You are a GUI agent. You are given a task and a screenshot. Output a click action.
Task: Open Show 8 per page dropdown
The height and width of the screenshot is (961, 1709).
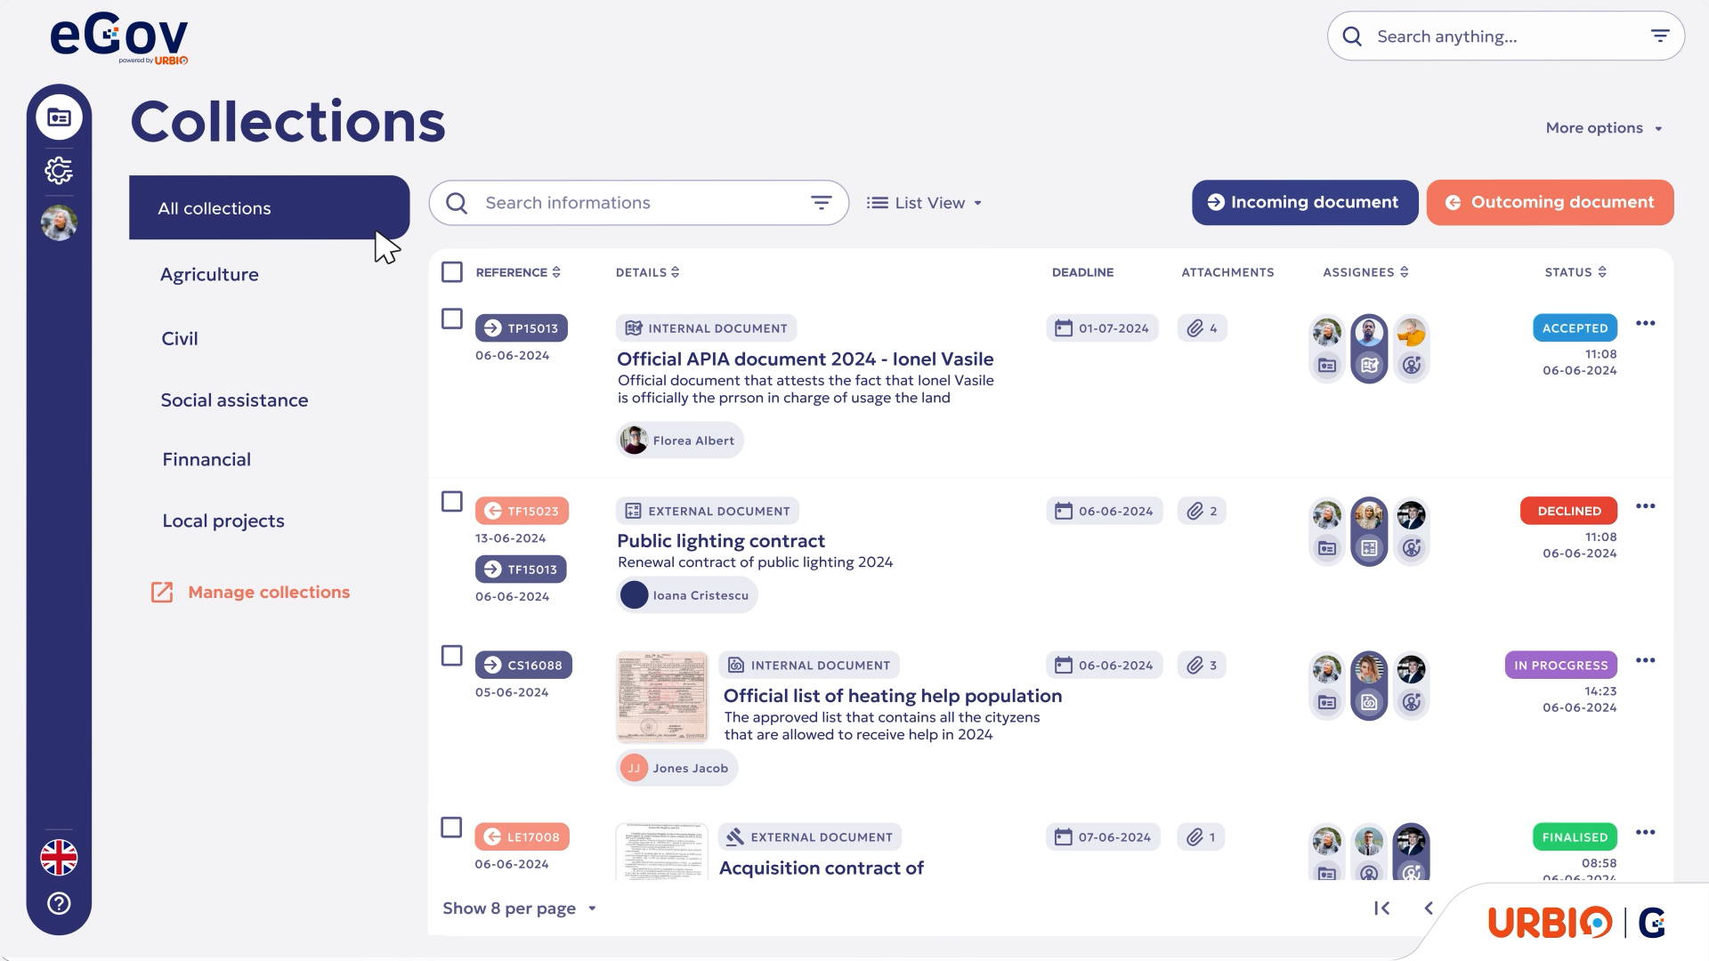click(x=519, y=909)
